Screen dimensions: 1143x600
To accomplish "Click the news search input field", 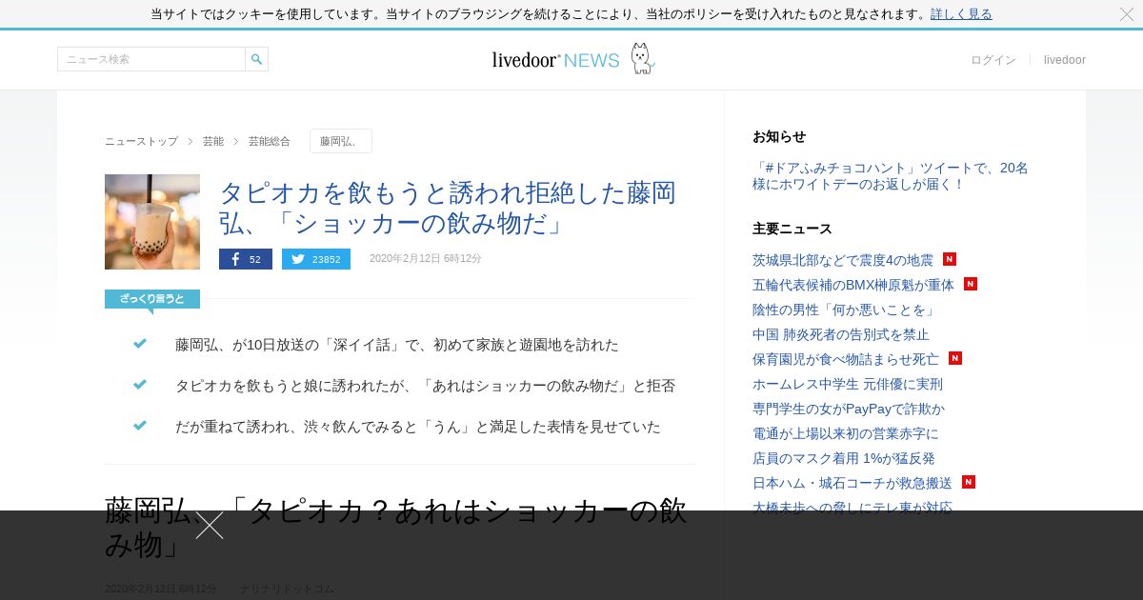I will (151, 59).
